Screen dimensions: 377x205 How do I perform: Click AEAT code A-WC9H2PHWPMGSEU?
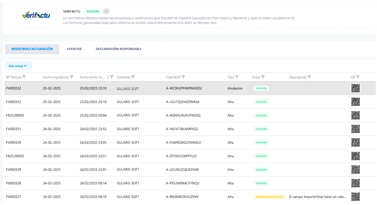pos(184,88)
